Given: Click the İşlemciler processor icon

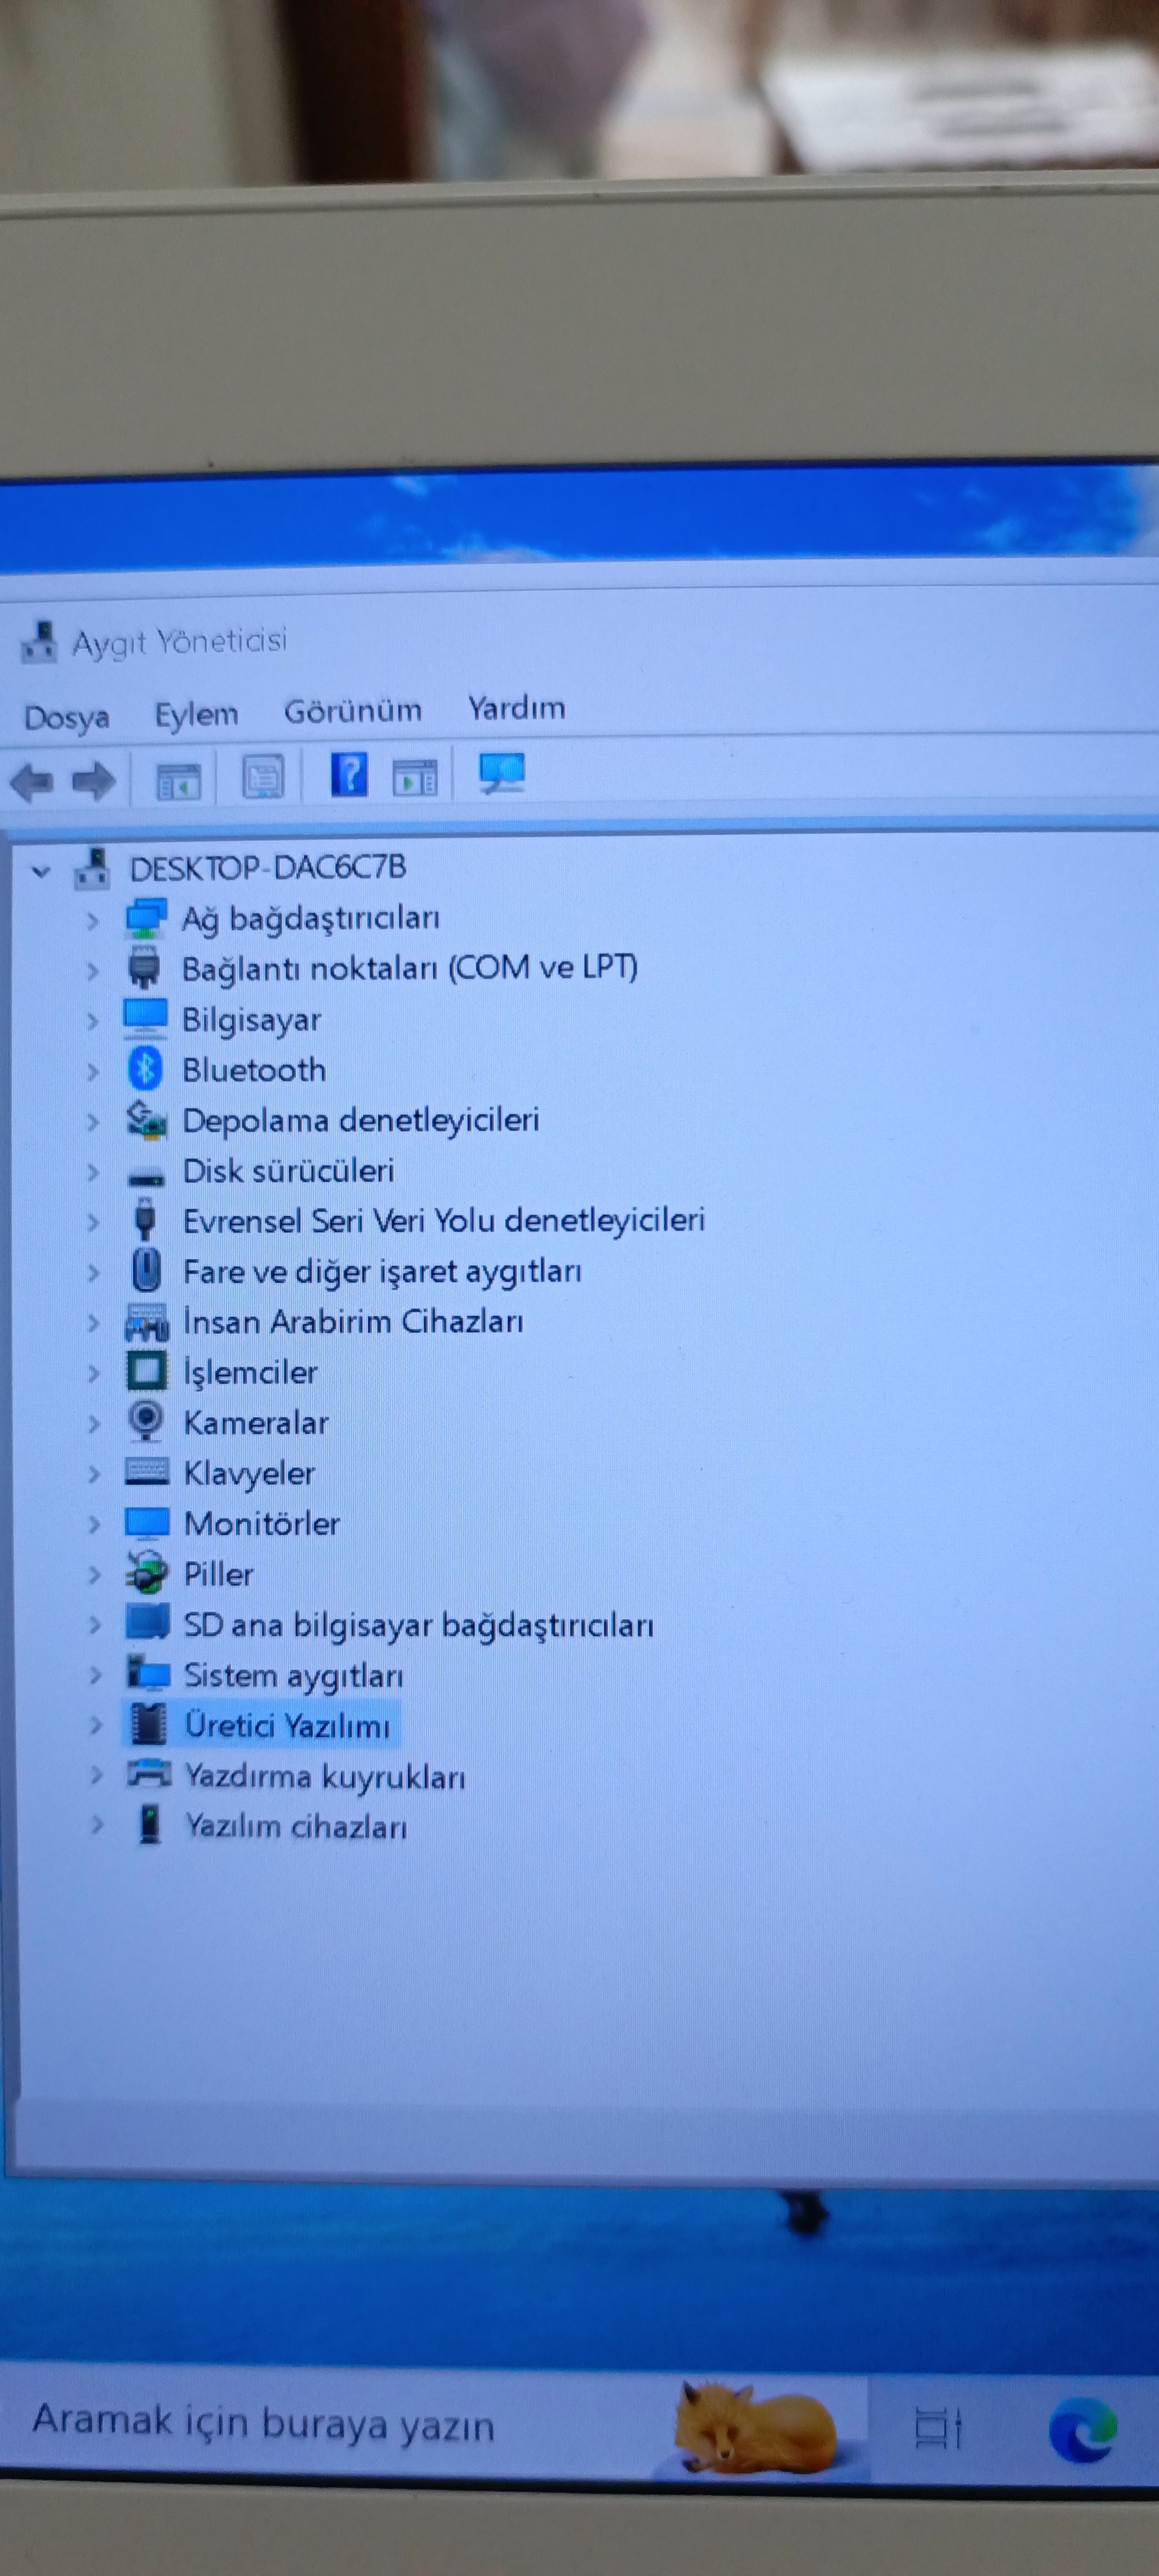Looking at the screenshot, I should click(x=146, y=1371).
